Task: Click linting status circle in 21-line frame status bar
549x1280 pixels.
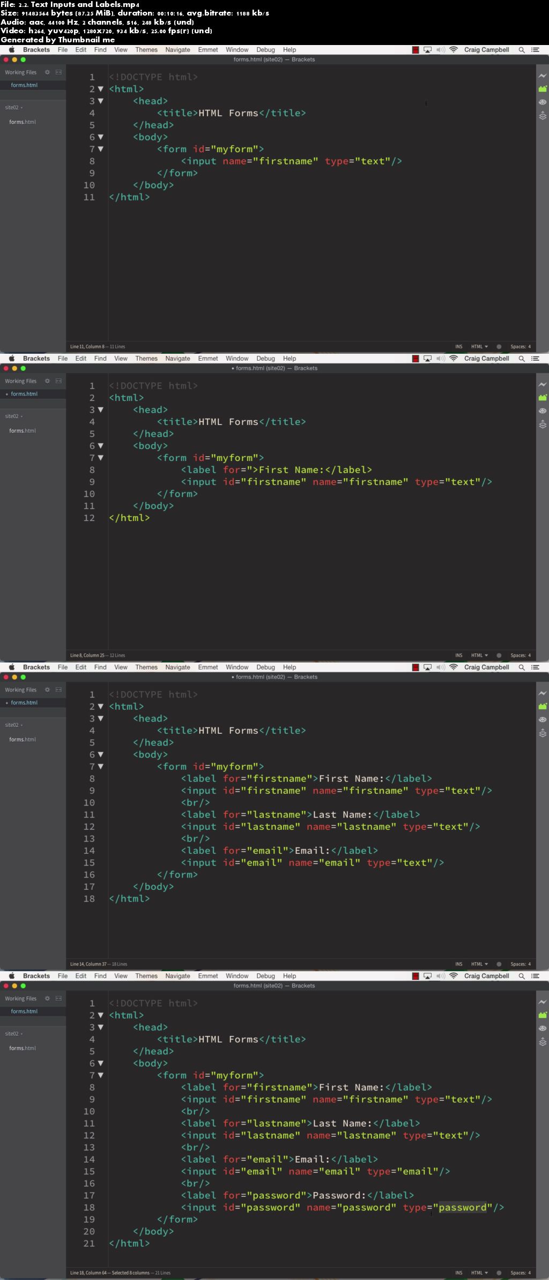Action: click(499, 1273)
